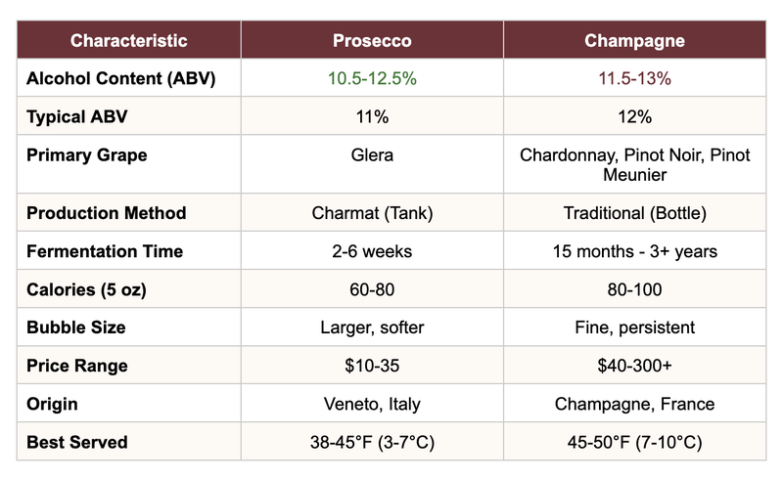Select the Alcohol Content (ABV) row label
Viewport: 783px width, 480px height.
(x=121, y=79)
